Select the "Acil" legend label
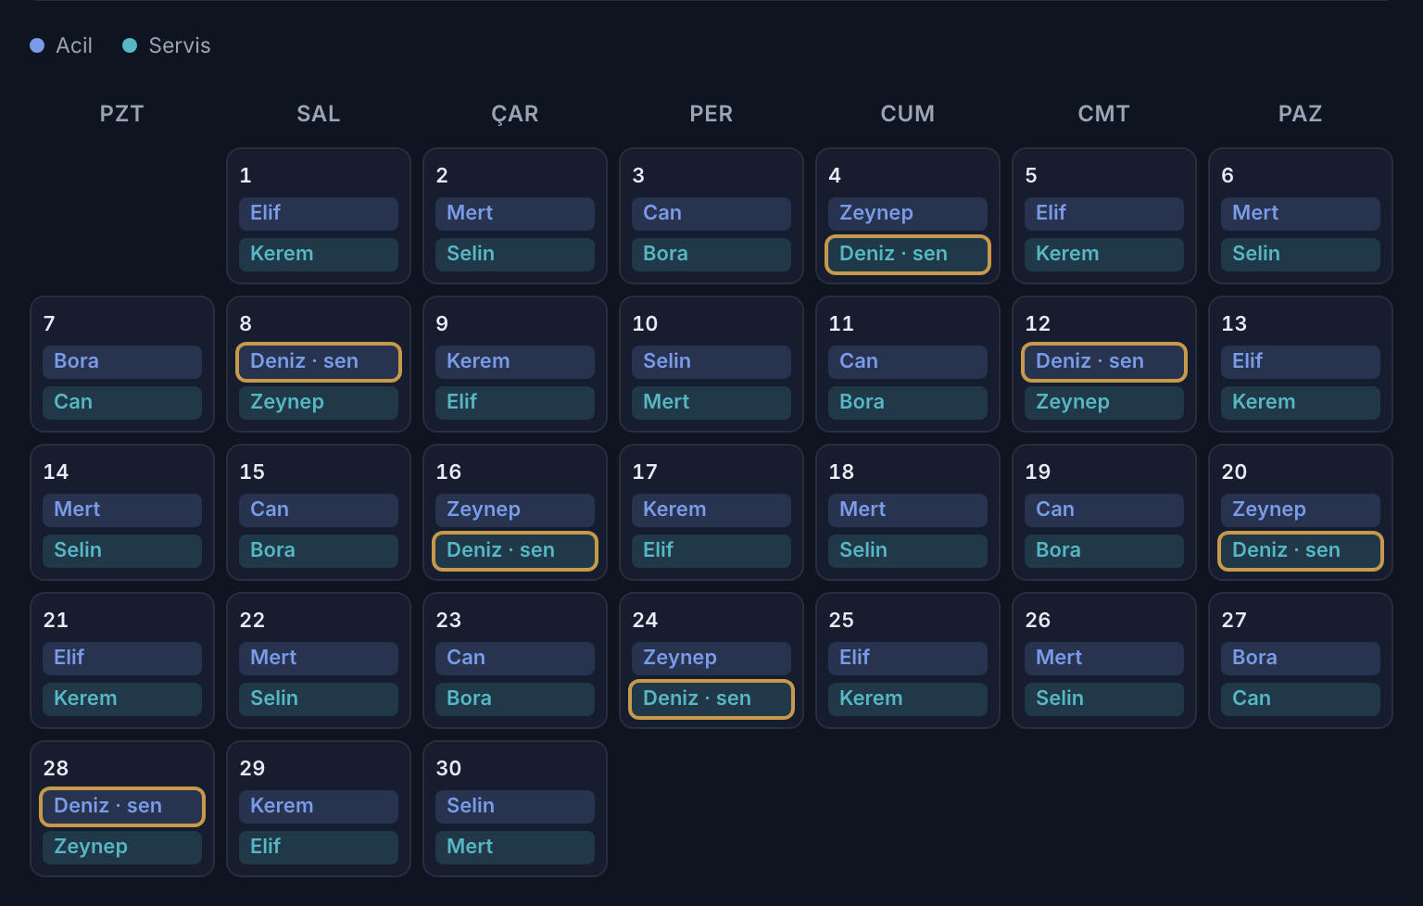The width and height of the screenshot is (1423, 906). 74,45
